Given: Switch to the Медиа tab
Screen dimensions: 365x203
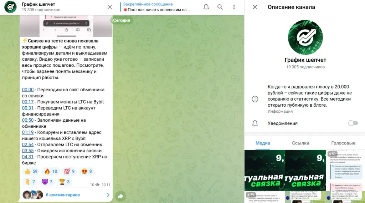Looking at the screenshot, I should point(263,143).
